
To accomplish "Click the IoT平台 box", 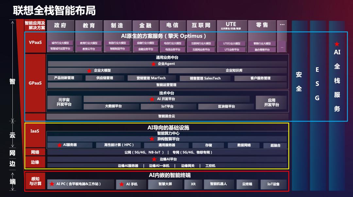I will click(x=168, y=106).
